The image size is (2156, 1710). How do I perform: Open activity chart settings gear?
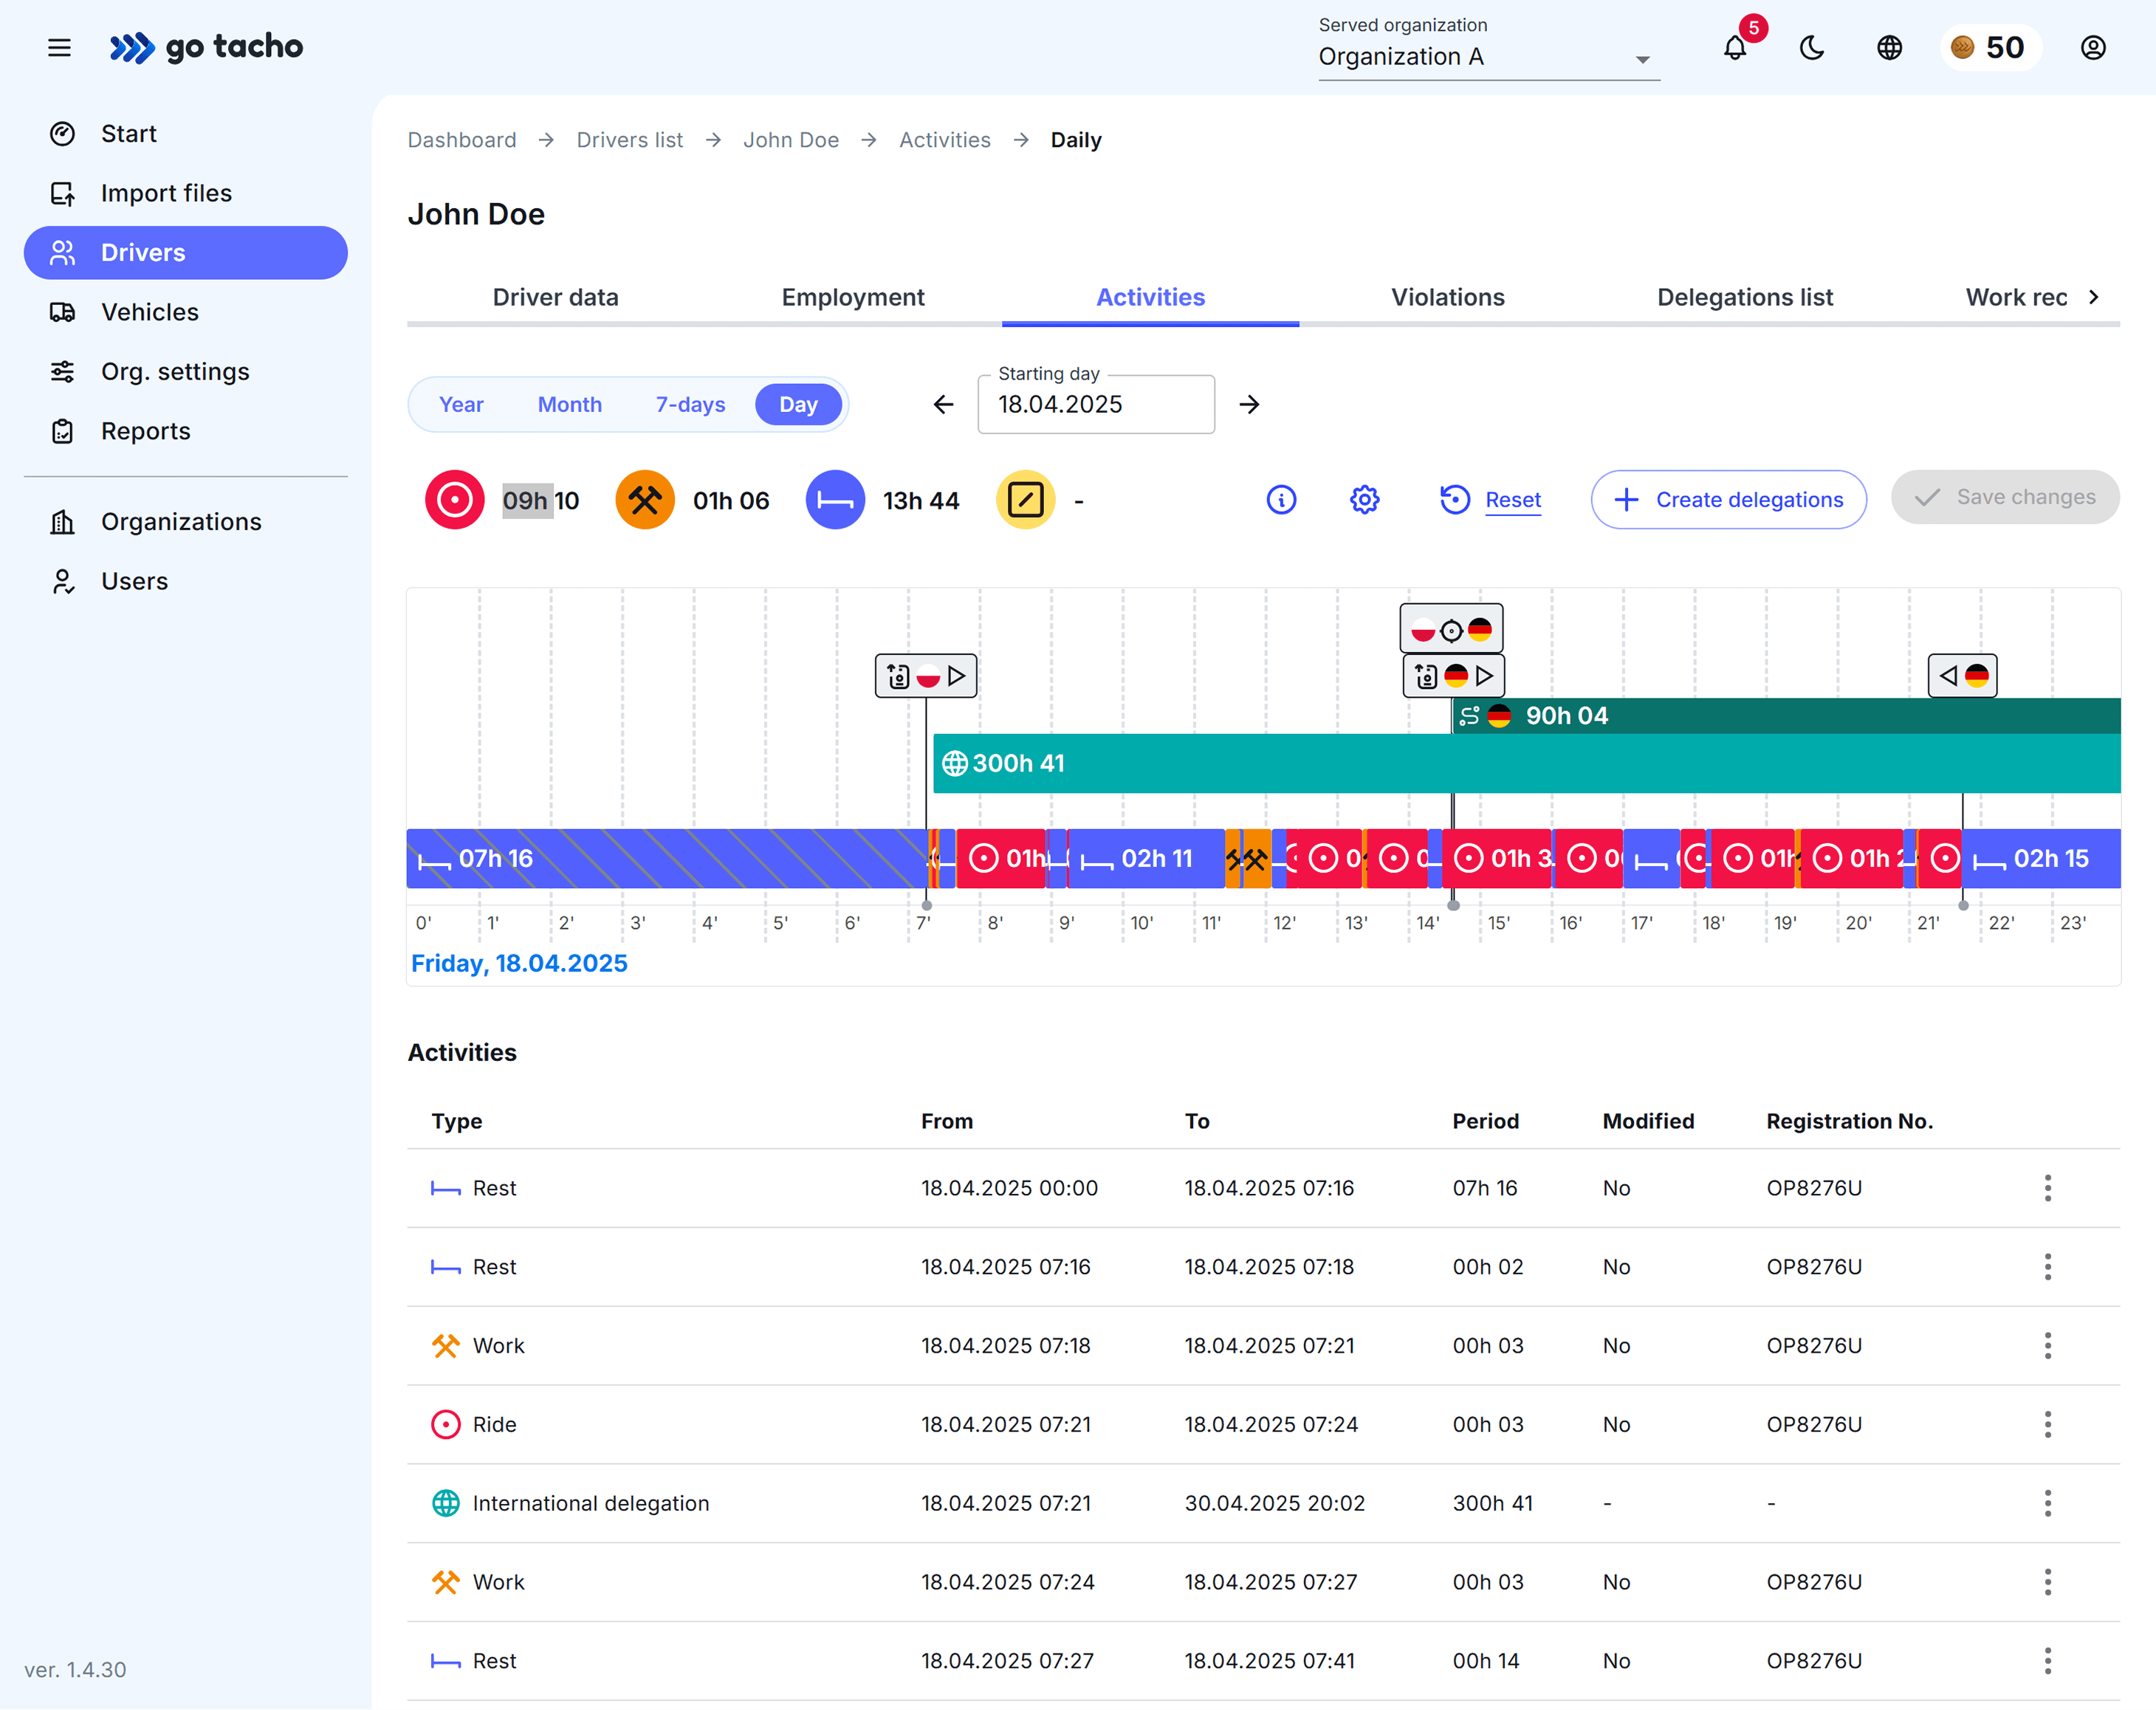click(x=1364, y=499)
